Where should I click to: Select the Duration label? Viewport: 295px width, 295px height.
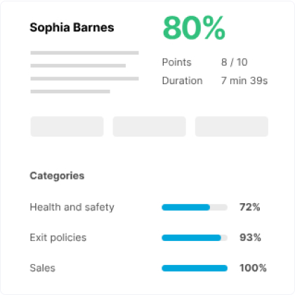[x=182, y=81]
